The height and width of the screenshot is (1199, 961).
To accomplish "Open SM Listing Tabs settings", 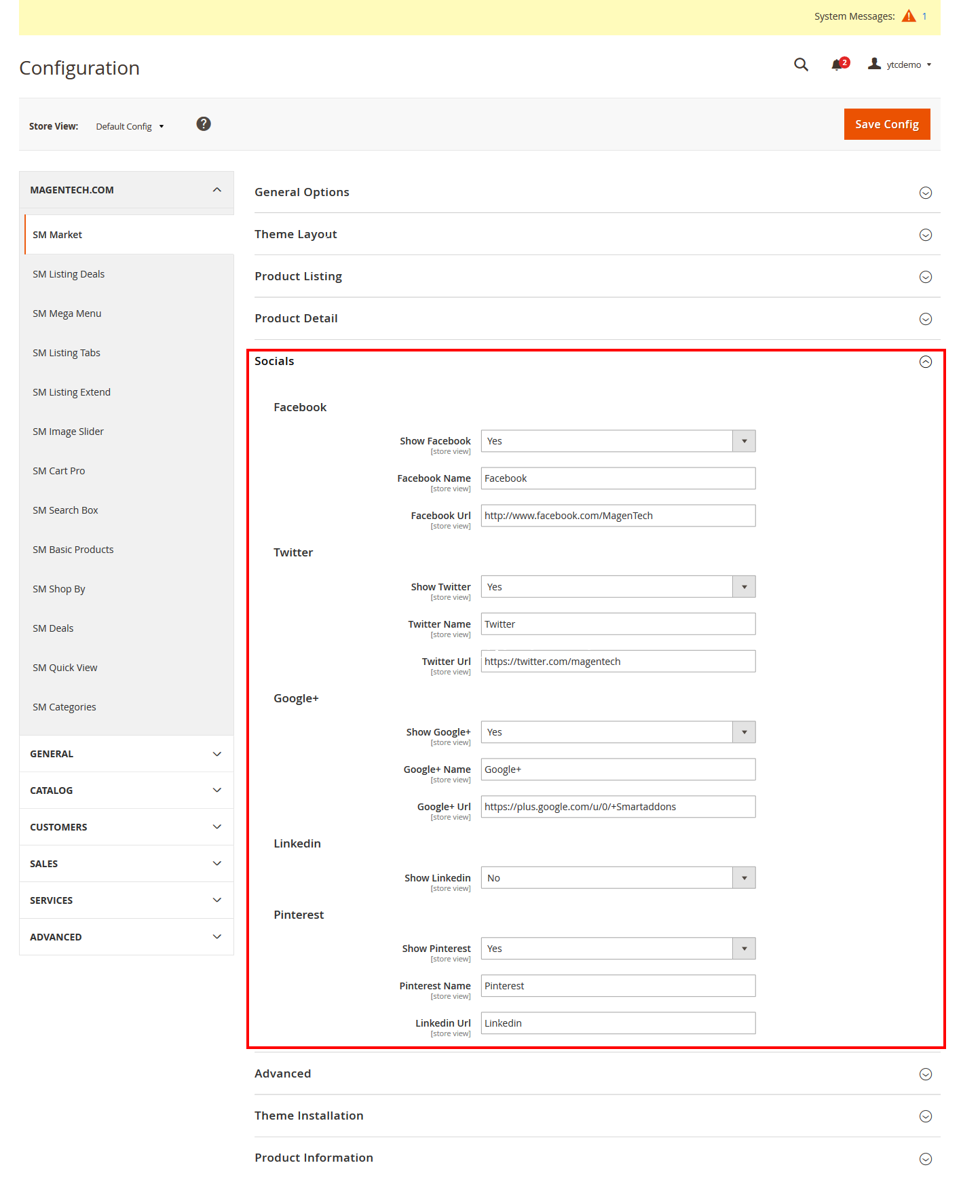I will (x=126, y=353).
